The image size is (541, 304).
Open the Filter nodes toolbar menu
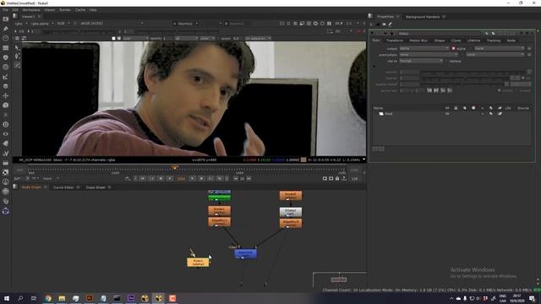[x=6, y=68]
